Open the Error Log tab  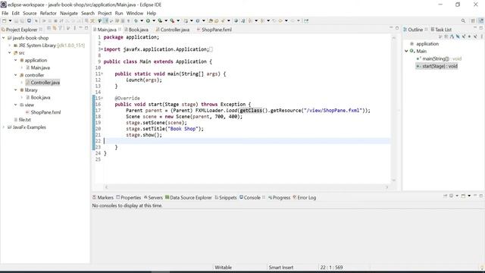pyautogui.click(x=305, y=197)
